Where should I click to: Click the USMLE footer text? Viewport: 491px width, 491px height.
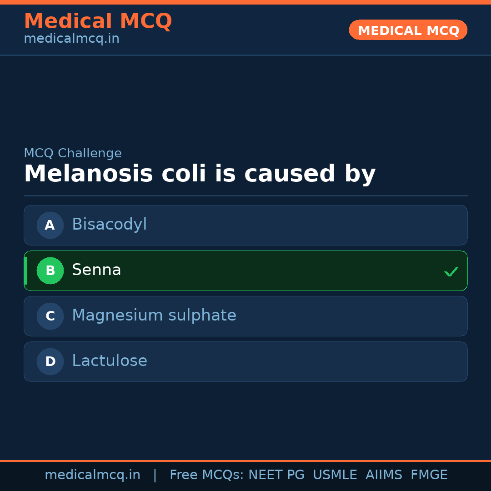pos(335,475)
